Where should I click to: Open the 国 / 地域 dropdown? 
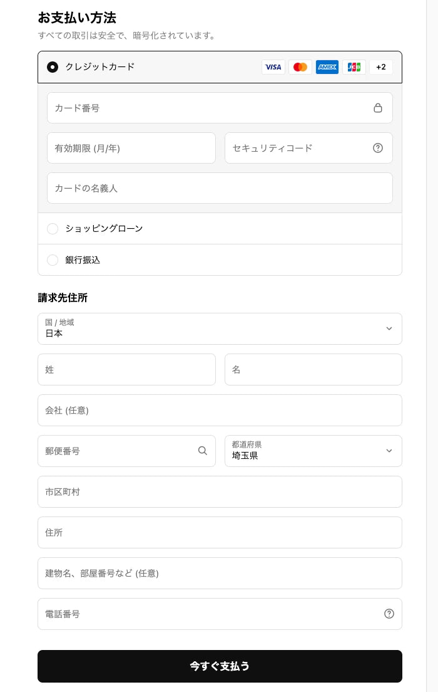coord(220,328)
